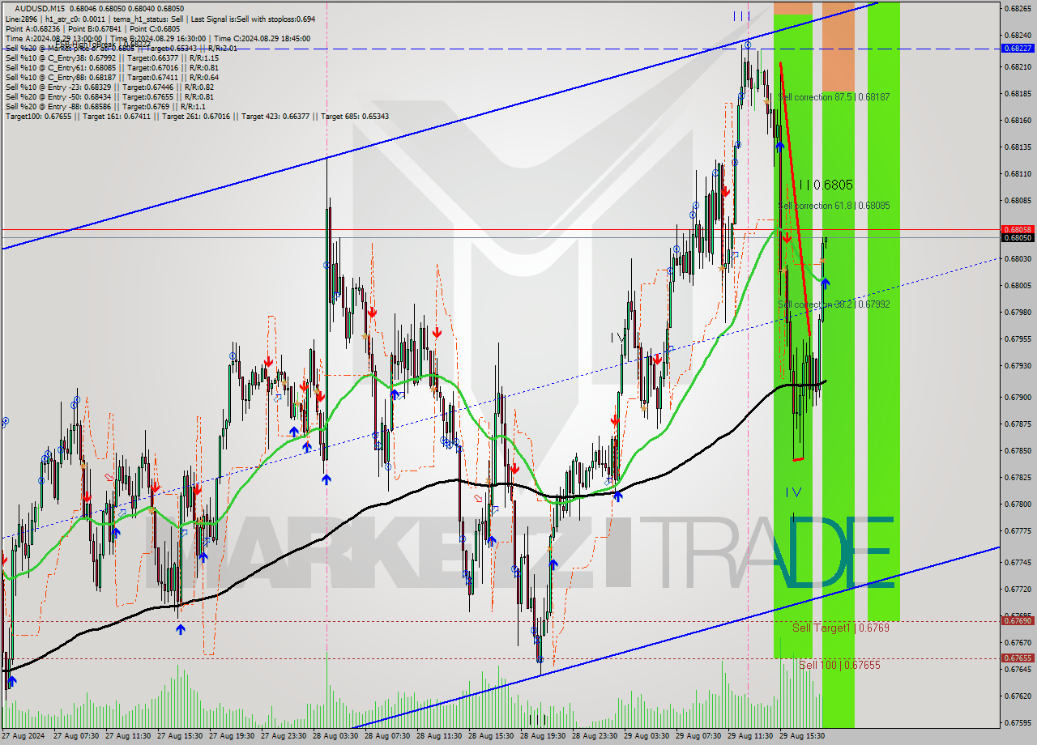Click the 0.68265 price axis label
This screenshot has height=745, width=1037.
pyautogui.click(x=1018, y=8)
